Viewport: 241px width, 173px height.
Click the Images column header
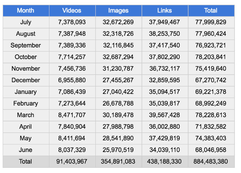(x=118, y=10)
